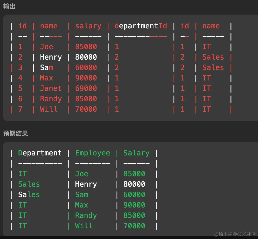
Task: Click the 输出 heading
Action: tap(9, 7)
